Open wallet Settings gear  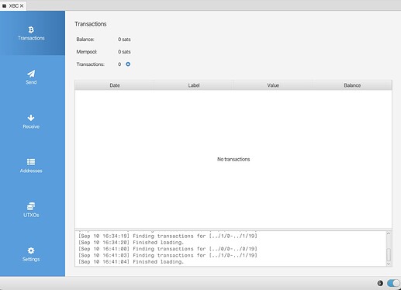coord(31,254)
